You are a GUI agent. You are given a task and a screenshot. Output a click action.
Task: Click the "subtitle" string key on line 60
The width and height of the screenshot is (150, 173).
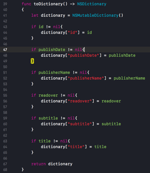click(x=80, y=124)
